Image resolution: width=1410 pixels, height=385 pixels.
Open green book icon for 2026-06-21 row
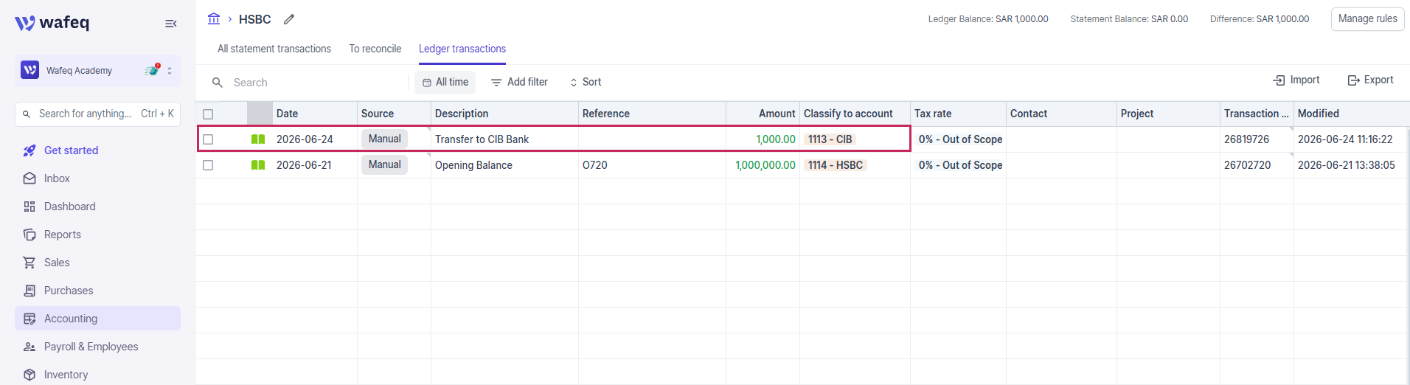[258, 165]
